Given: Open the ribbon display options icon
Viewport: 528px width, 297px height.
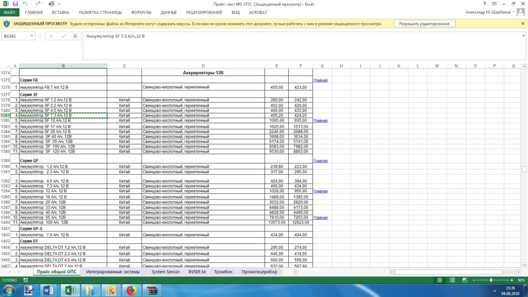Looking at the screenshot, I should tap(494, 4).
